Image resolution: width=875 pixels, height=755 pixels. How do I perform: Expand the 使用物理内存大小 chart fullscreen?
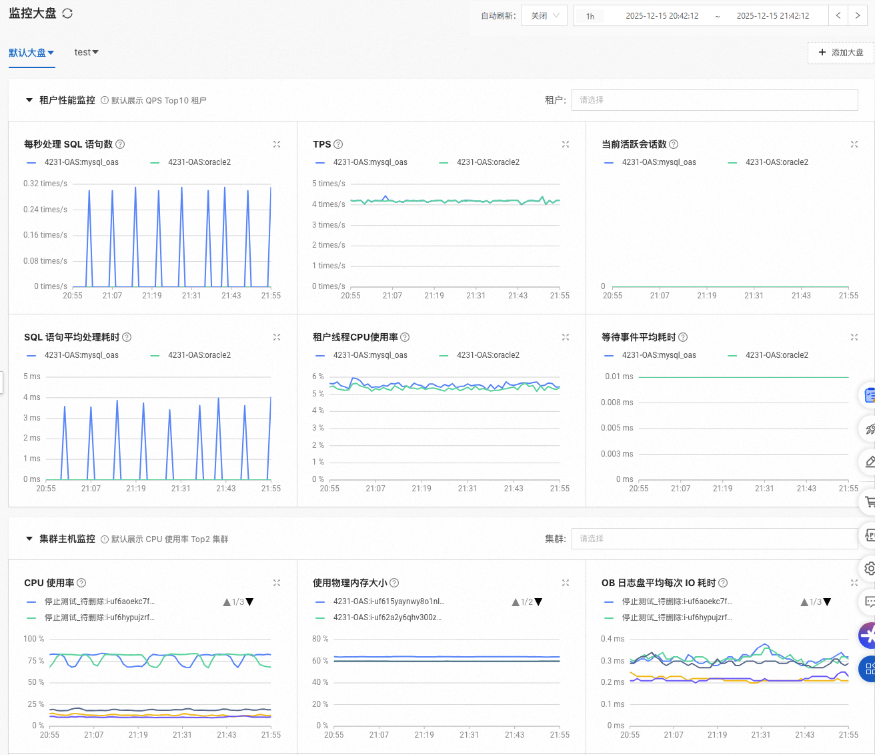[566, 583]
